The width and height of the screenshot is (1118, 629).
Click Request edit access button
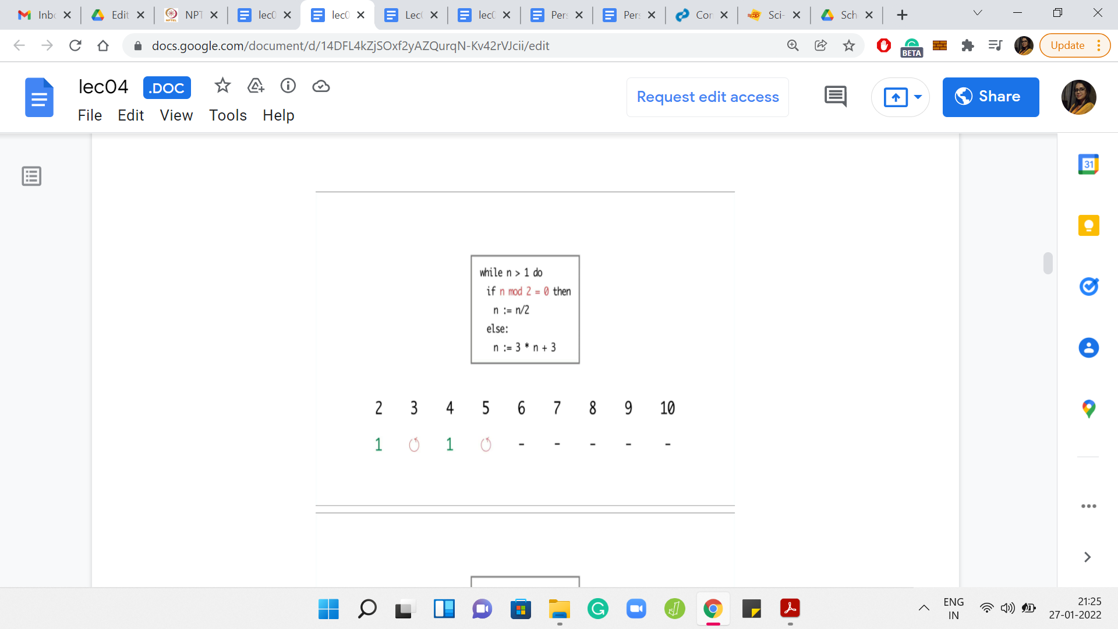point(707,97)
